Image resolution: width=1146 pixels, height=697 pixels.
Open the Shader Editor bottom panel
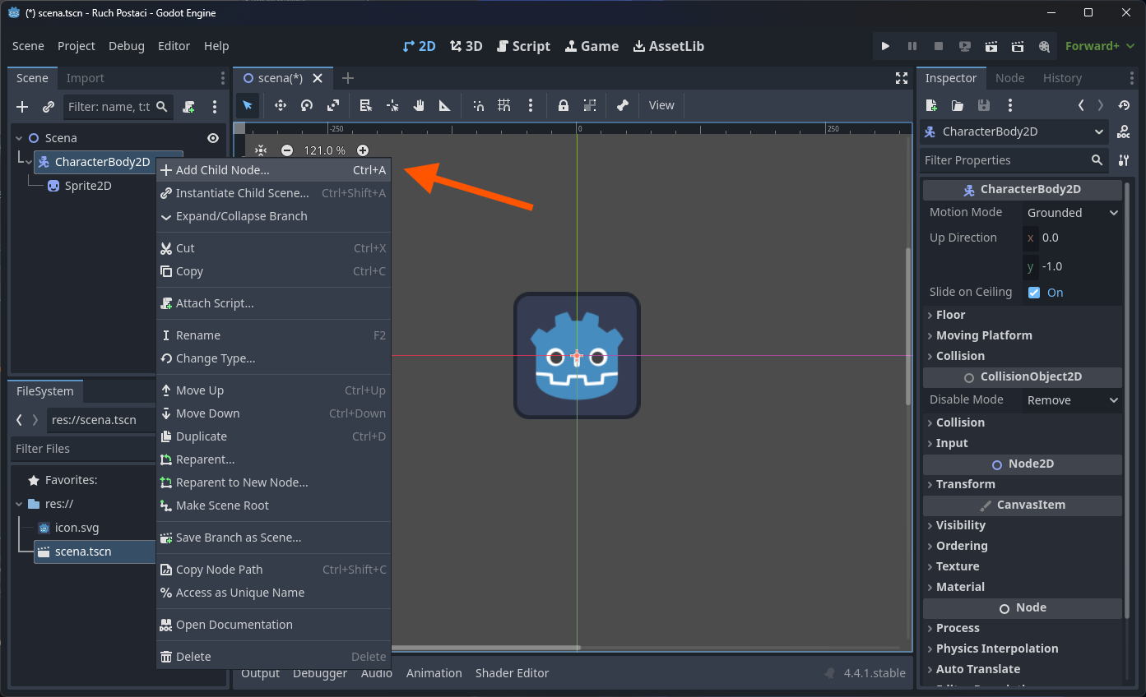click(x=512, y=673)
